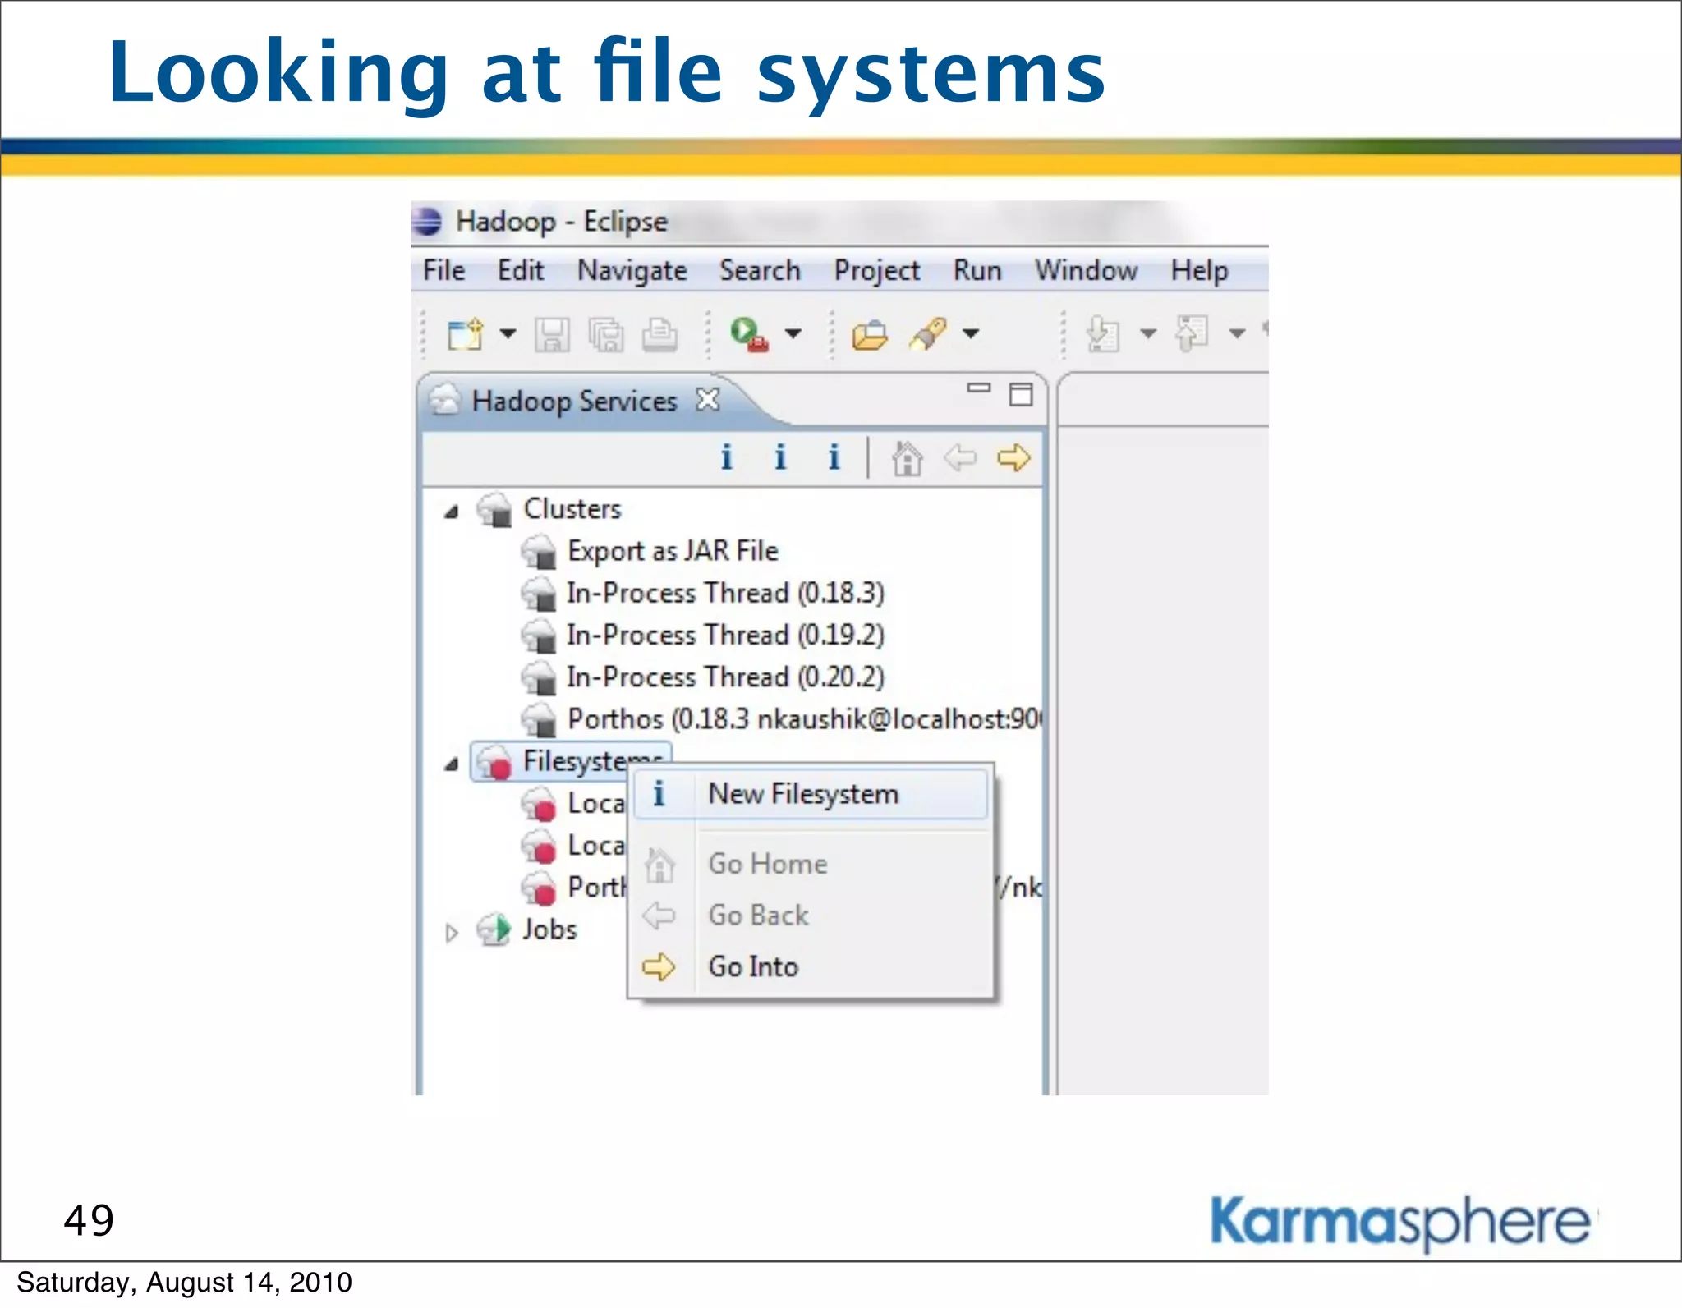The image size is (1682, 1308).
Task: Expand the Jobs tree node
Action: click(x=451, y=933)
